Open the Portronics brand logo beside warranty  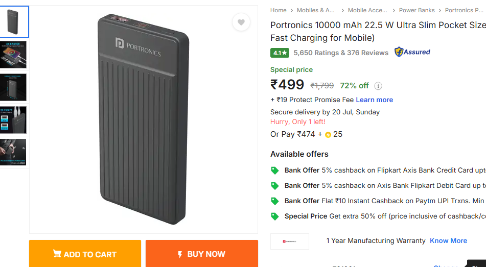tap(290, 241)
